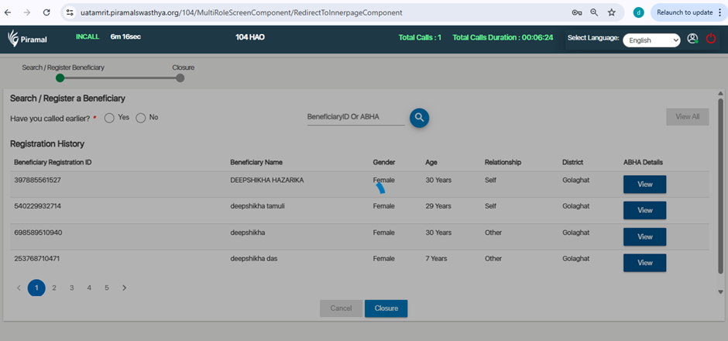Click the Closure step in progress tracker

tap(180, 77)
